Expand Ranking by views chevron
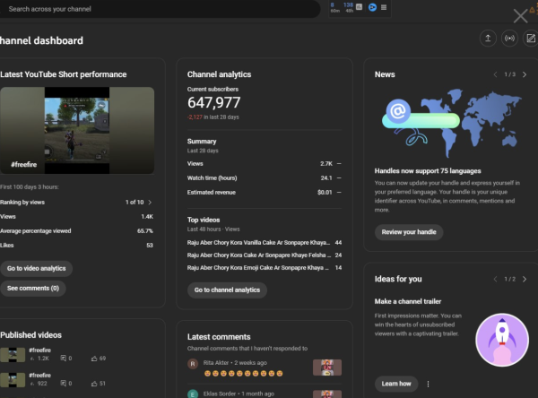538x398 pixels. (x=150, y=203)
